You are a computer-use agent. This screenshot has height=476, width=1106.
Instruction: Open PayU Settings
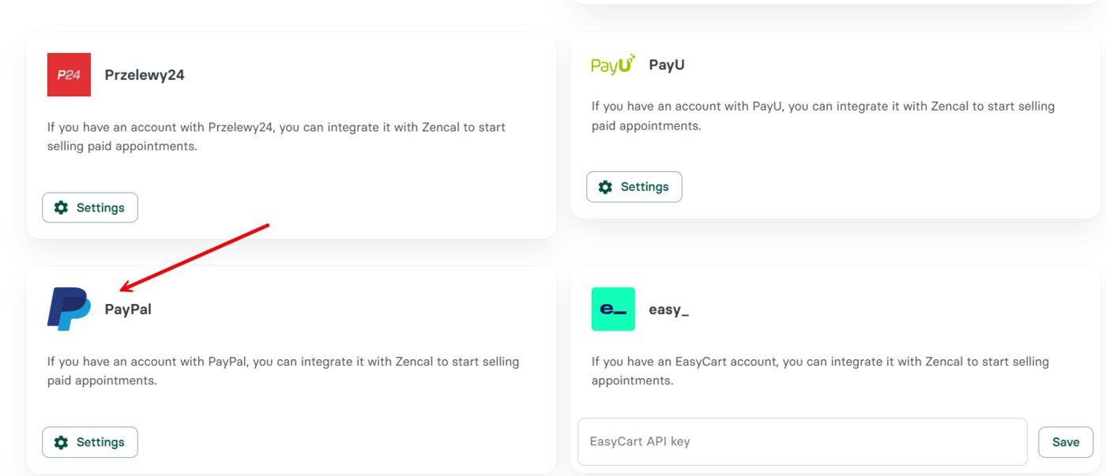tap(634, 186)
